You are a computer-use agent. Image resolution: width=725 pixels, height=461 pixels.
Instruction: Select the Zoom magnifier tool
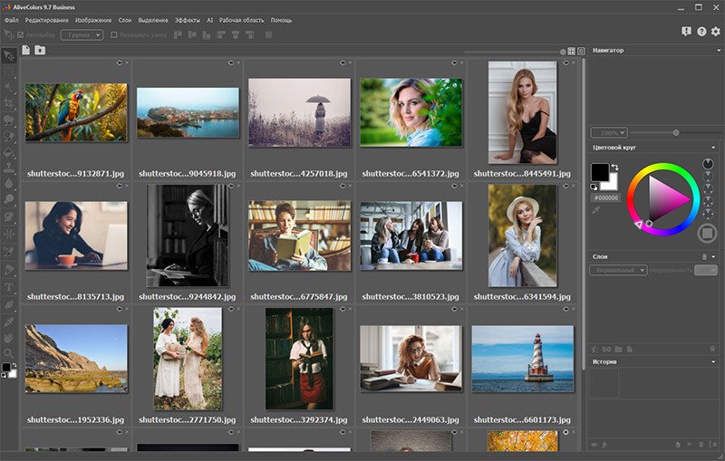tap(8, 353)
